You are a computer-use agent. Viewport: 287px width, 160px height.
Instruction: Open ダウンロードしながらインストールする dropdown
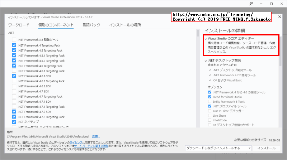218,148
